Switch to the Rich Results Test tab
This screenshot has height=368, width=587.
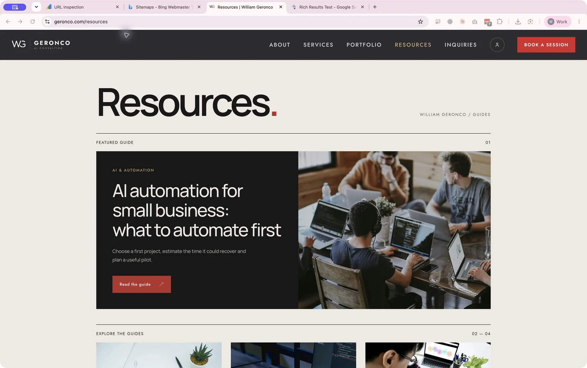point(328,7)
